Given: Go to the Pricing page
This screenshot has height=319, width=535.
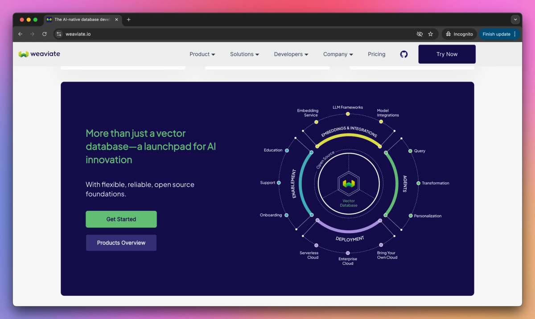Looking at the screenshot, I should tap(377, 54).
